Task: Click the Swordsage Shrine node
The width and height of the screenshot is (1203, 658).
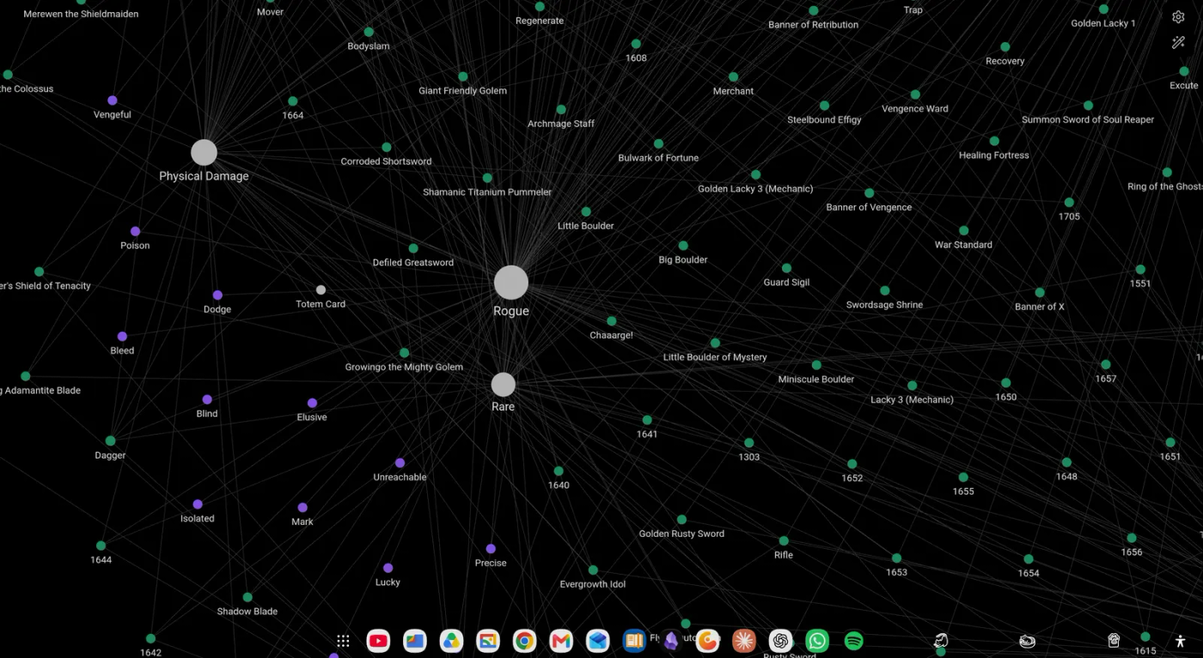Action: coord(885,290)
